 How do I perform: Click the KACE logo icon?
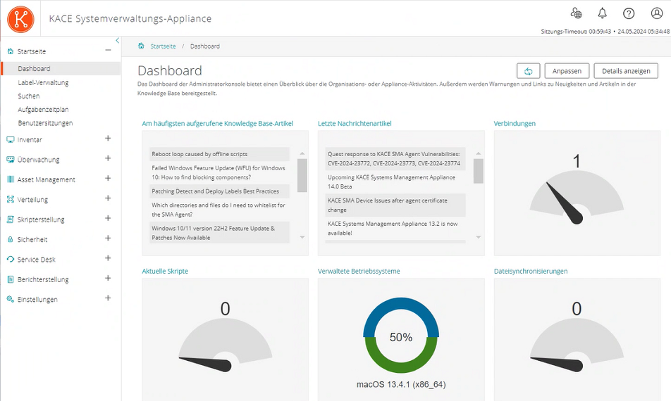(20, 18)
